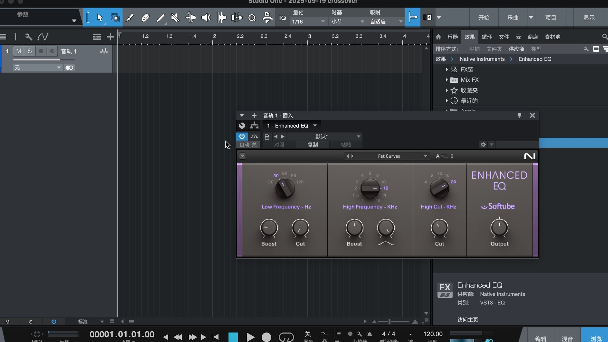Click the IQ quantize button
This screenshot has height=342, width=608.
click(x=282, y=18)
